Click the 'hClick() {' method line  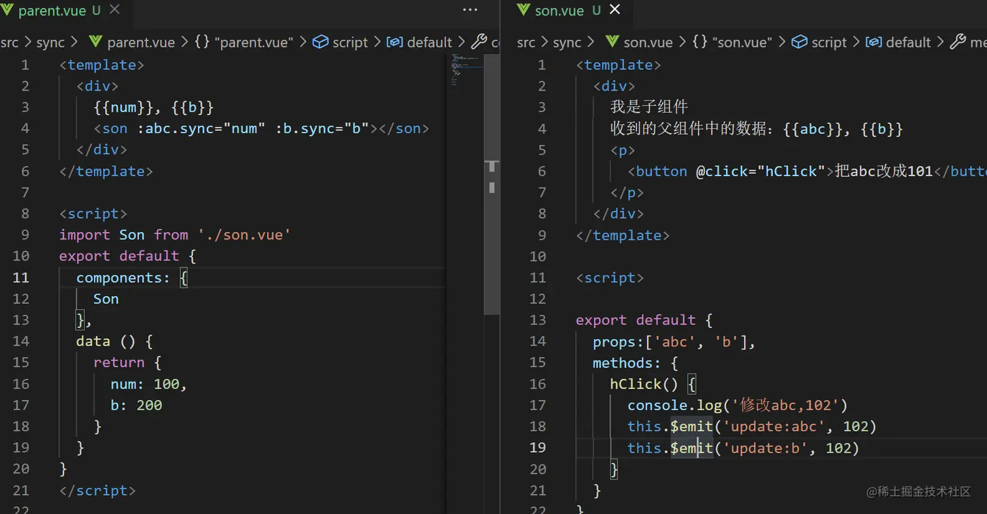coord(653,384)
